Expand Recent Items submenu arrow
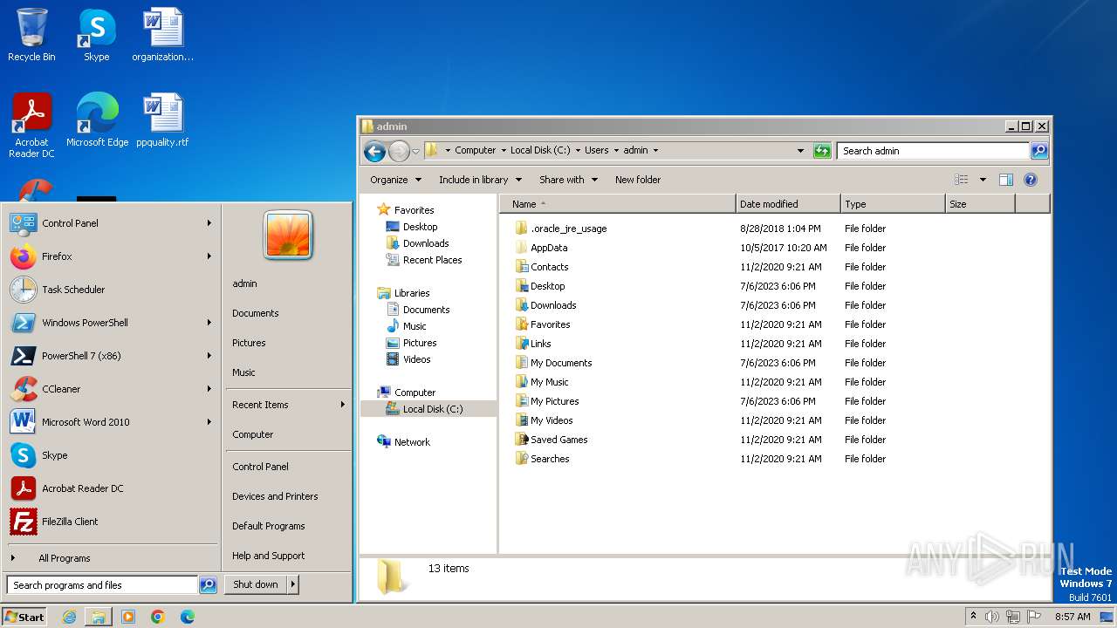The width and height of the screenshot is (1117, 628). (343, 405)
